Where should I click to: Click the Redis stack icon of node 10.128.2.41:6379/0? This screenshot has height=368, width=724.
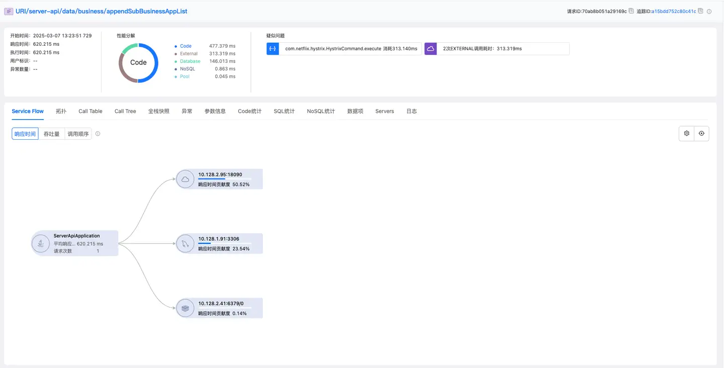(185, 308)
